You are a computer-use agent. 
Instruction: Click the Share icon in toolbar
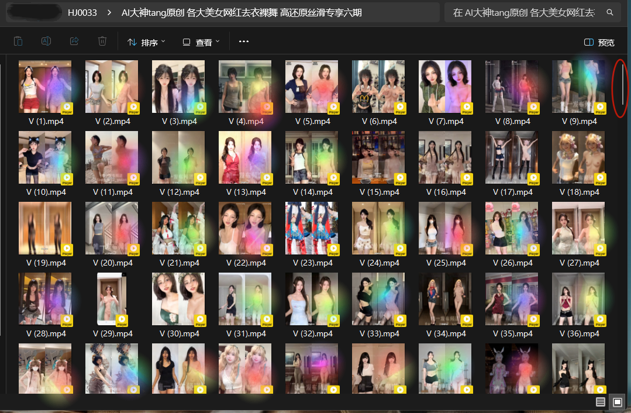[x=74, y=42]
